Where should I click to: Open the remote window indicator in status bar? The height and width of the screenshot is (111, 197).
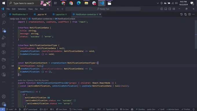point(3,109)
